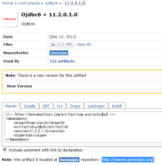Click the Oracle logo thumbnail

10,19
